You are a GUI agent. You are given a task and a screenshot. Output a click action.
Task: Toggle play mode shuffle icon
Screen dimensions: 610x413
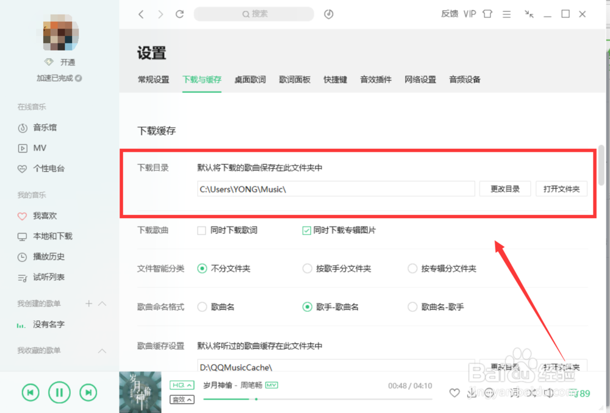(x=532, y=393)
